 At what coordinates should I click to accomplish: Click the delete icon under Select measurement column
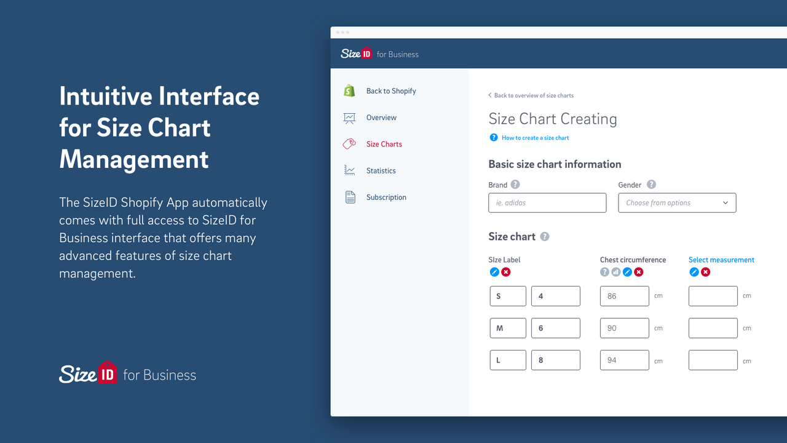705,272
